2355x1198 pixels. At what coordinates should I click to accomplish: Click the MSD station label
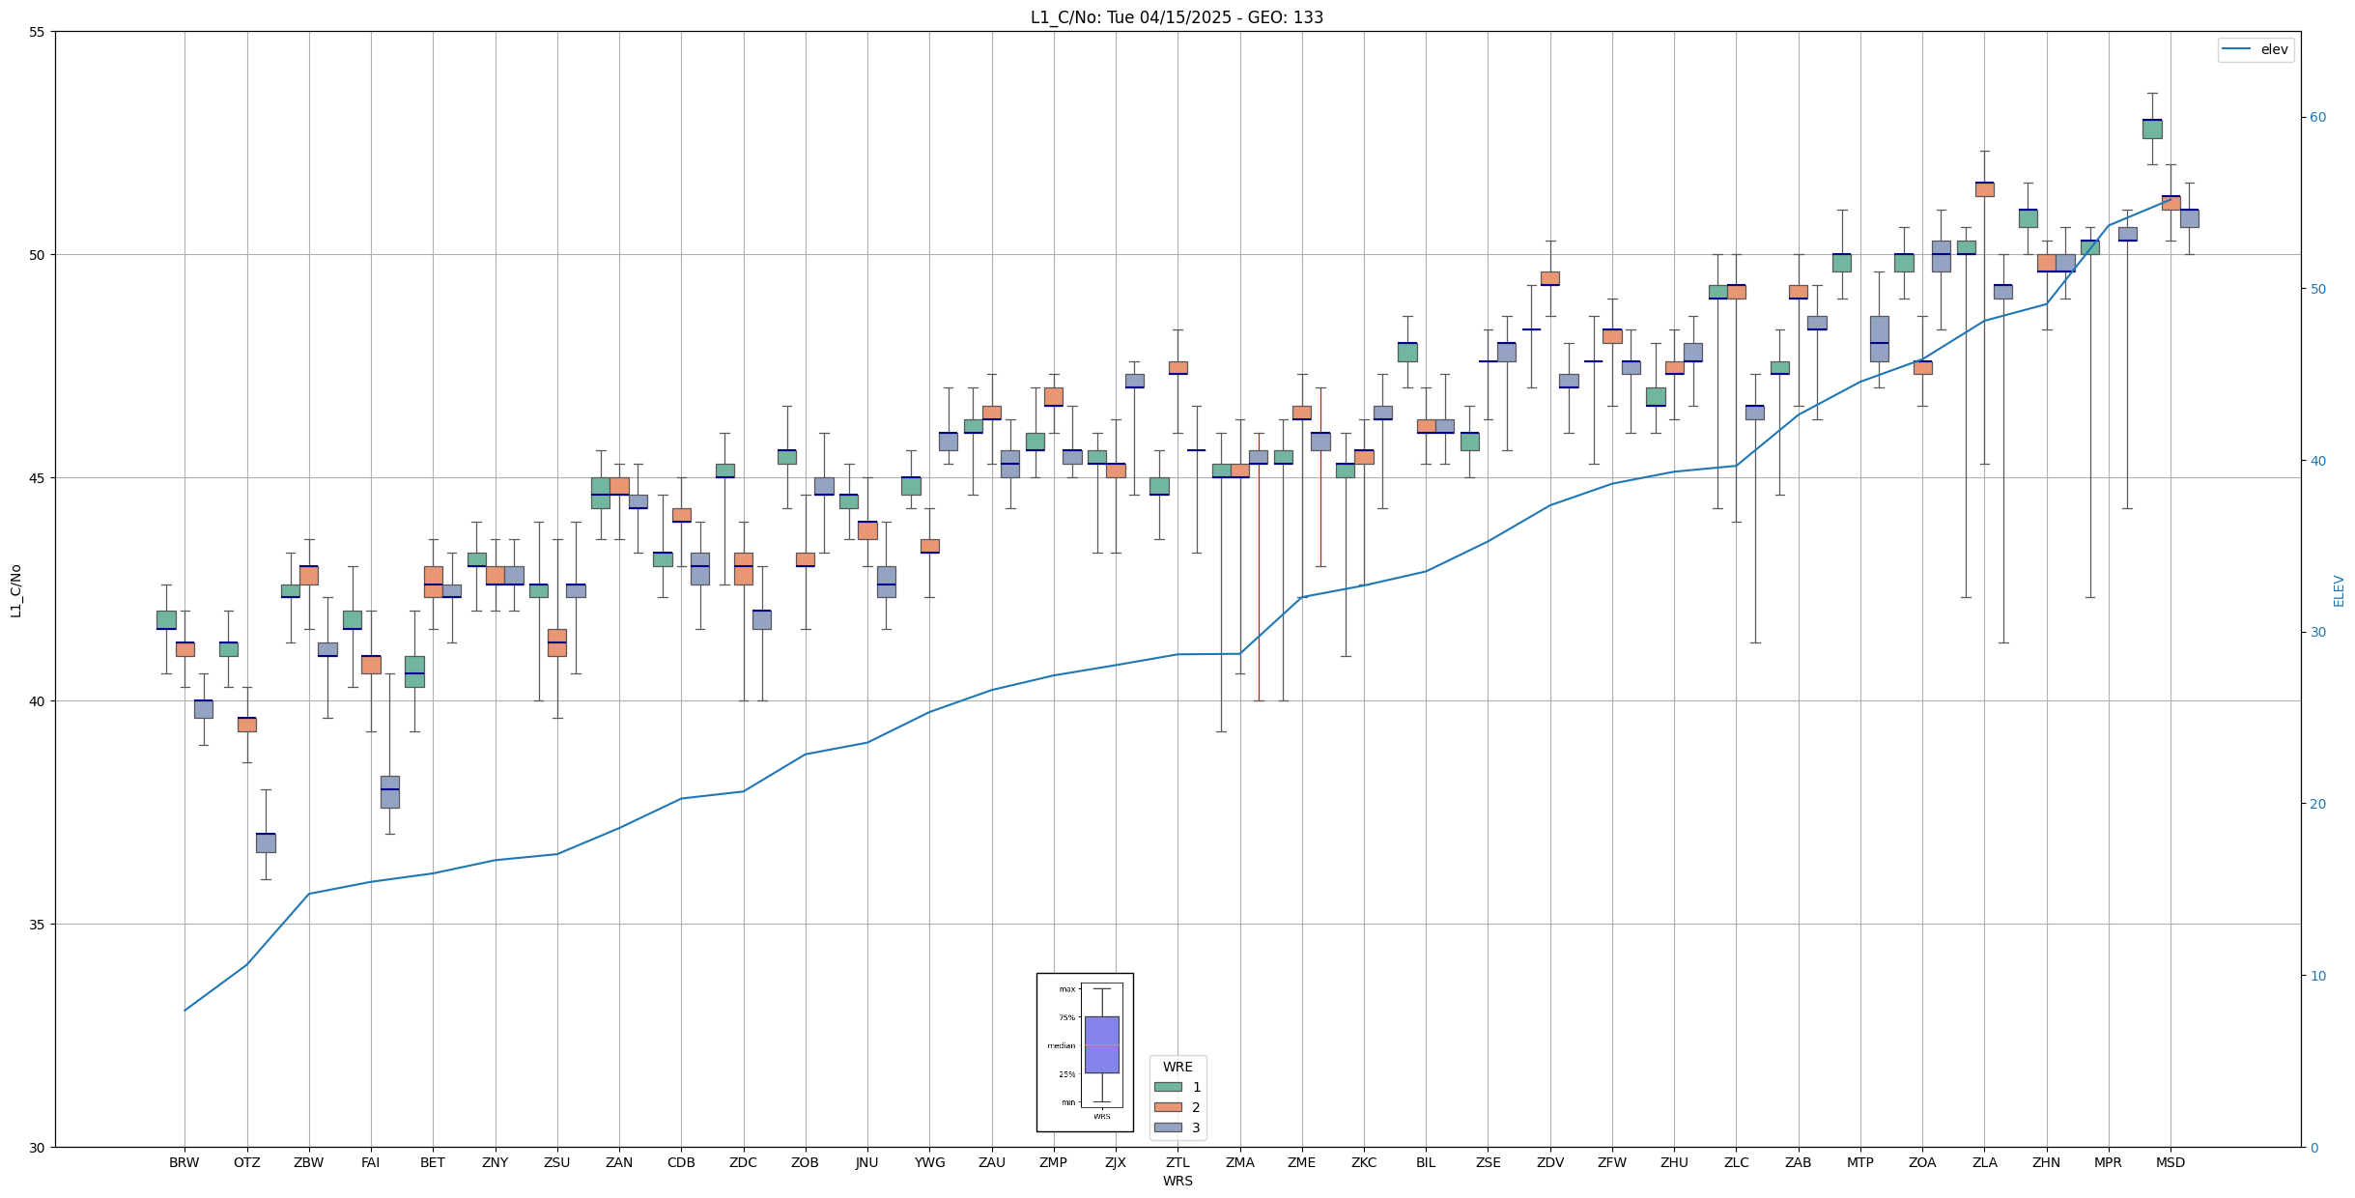coord(2170,1162)
